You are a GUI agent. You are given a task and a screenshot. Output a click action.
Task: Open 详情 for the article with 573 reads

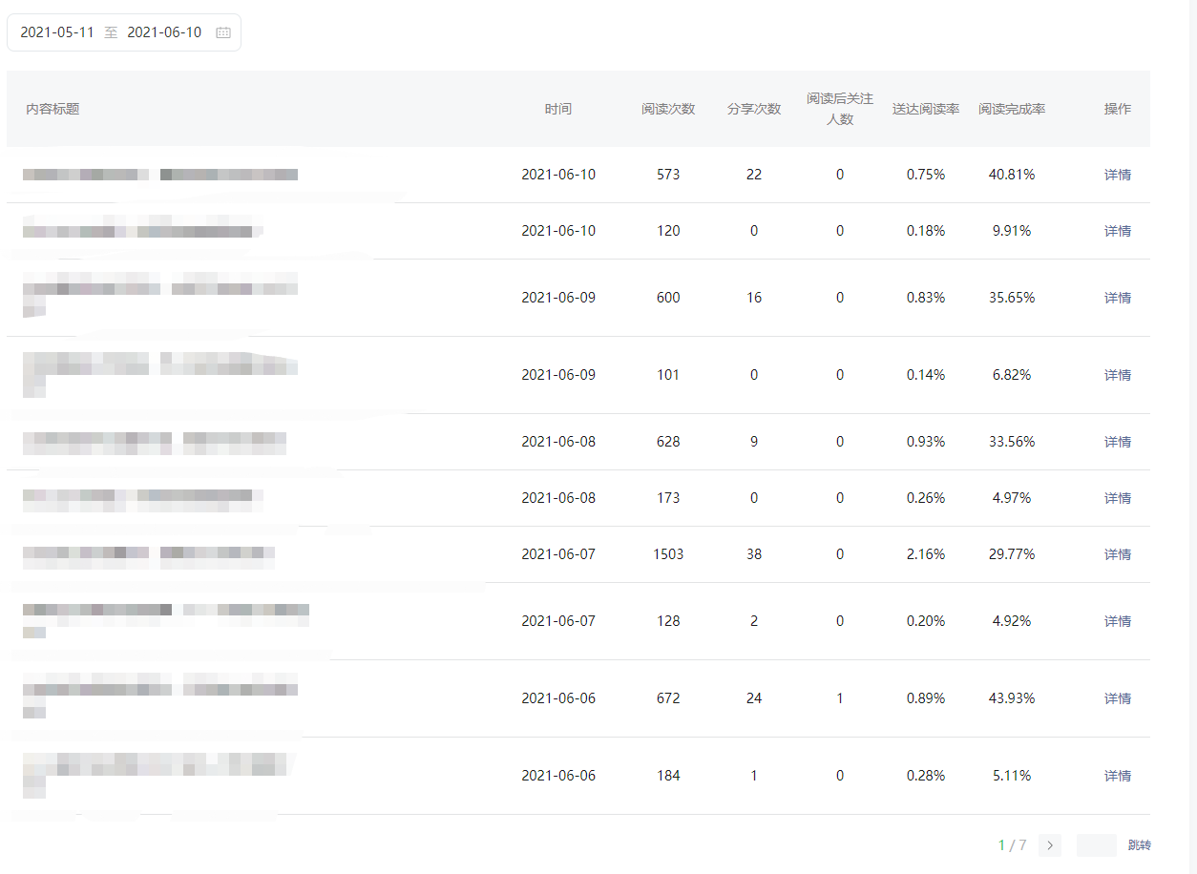pos(1117,175)
